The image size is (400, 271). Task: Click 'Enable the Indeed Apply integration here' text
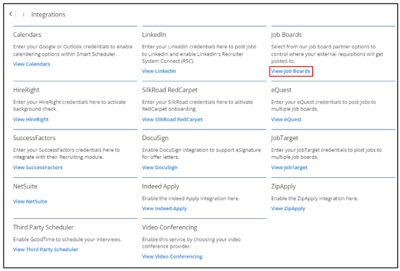coord(191,198)
